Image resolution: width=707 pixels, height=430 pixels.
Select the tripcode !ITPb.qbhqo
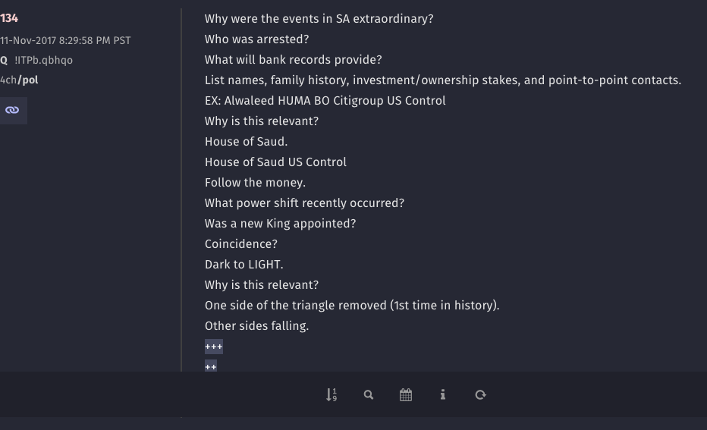[43, 60]
